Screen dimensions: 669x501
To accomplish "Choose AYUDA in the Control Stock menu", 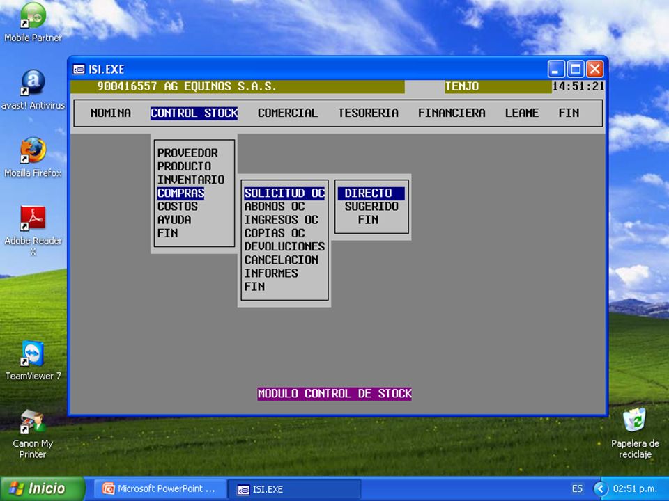I will (x=174, y=219).
